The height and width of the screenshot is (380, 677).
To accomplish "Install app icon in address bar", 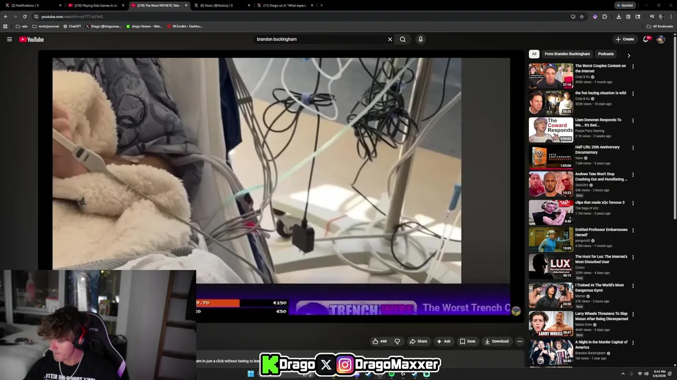I will (573, 16).
